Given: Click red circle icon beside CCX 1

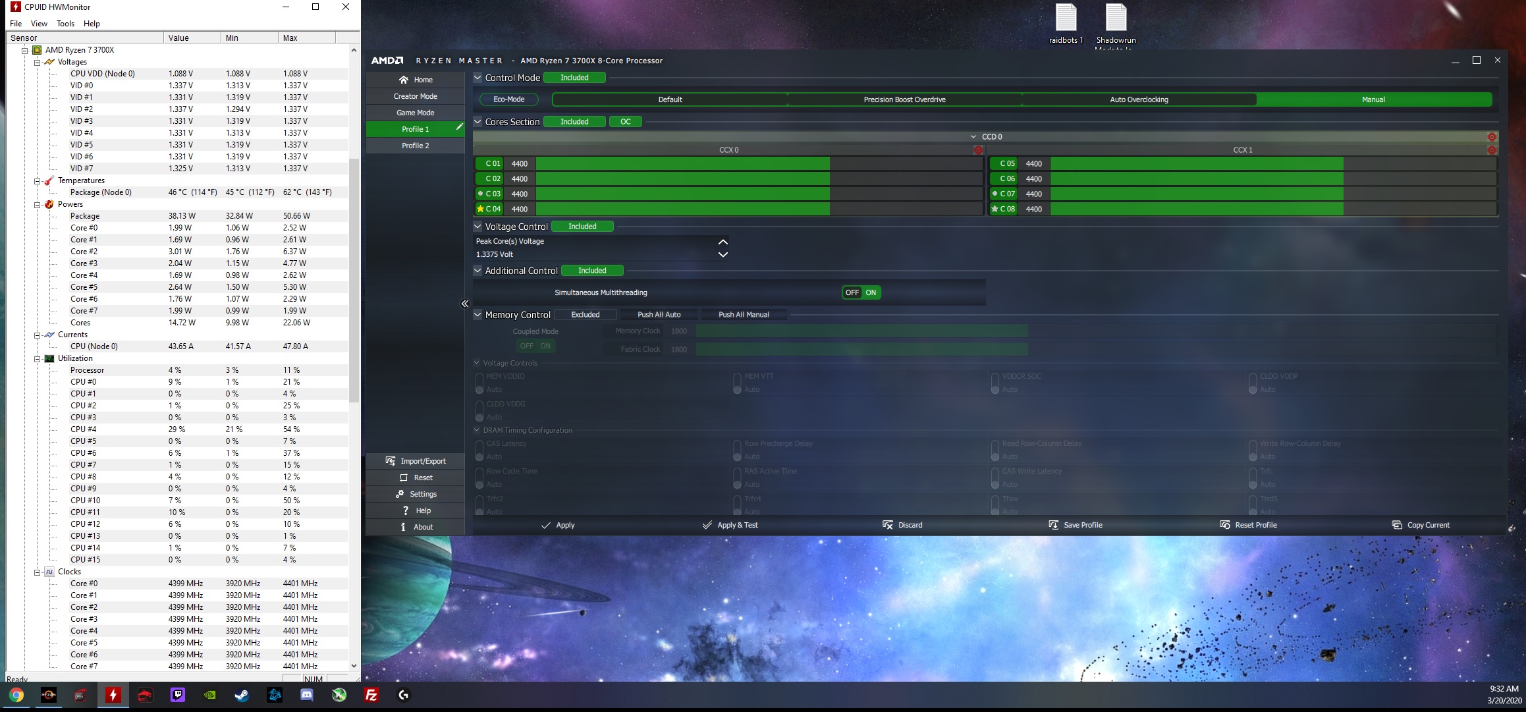Looking at the screenshot, I should click(1492, 150).
